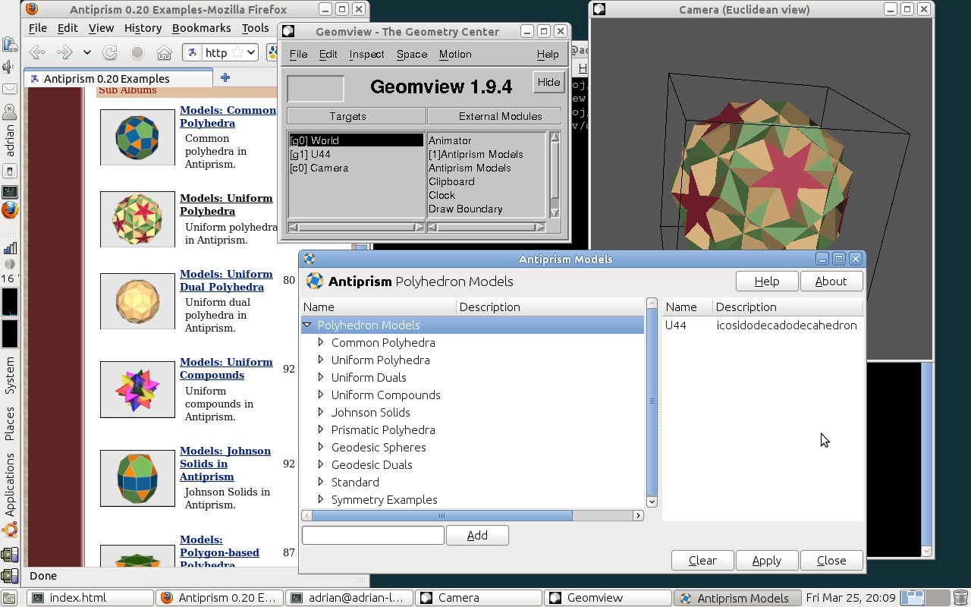Select Animator in the External Modules list
Image resolution: width=971 pixels, height=607 pixels.
coord(486,140)
